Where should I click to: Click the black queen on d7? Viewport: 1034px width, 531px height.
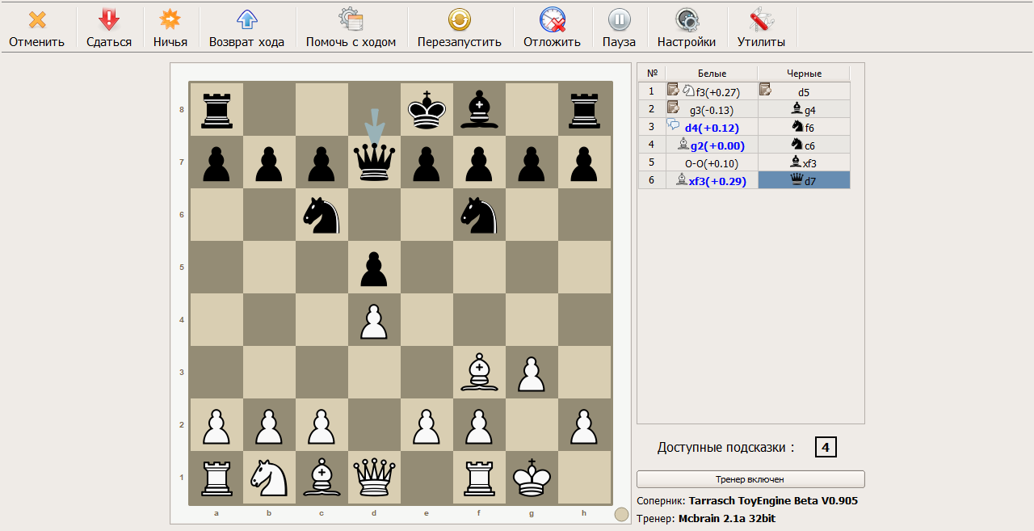(375, 162)
